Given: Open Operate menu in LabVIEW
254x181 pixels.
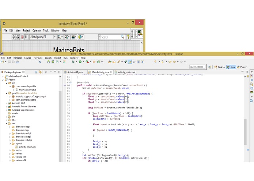Looking at the screenshot, I should pos(37,30).
